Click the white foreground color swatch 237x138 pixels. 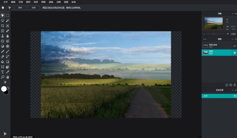4,89
